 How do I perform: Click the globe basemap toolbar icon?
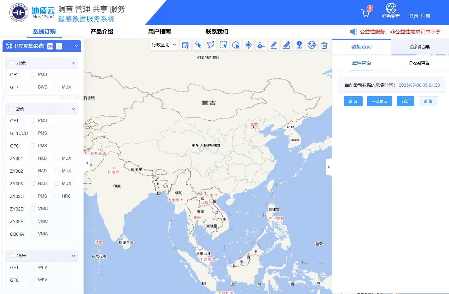click(x=312, y=45)
